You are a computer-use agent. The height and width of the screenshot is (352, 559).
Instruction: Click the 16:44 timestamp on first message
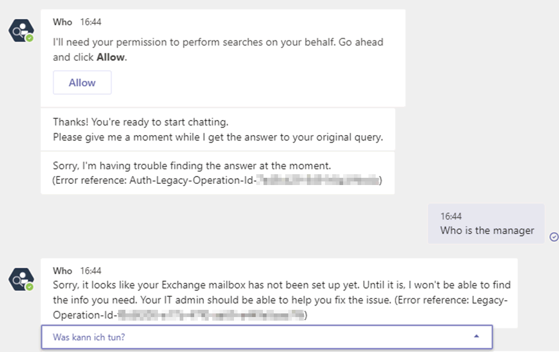point(90,22)
